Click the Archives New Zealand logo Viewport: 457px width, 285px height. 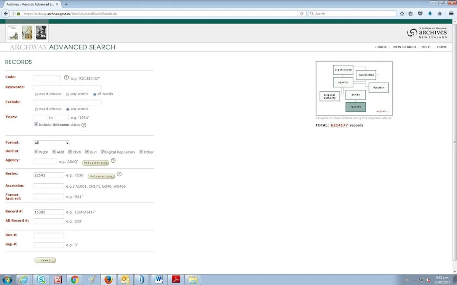coord(427,33)
